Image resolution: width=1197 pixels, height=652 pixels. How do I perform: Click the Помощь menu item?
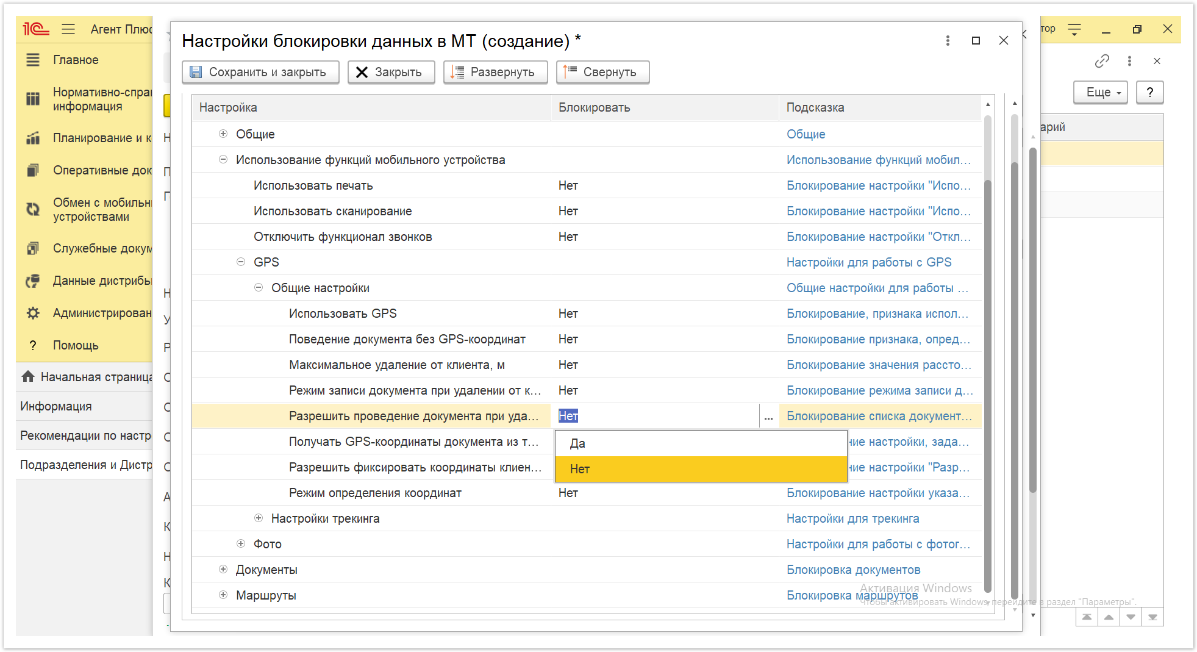(x=76, y=345)
